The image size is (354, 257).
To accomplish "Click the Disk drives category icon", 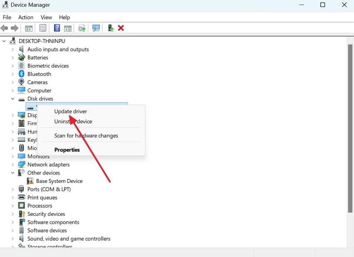I will pyautogui.click(x=21, y=99).
